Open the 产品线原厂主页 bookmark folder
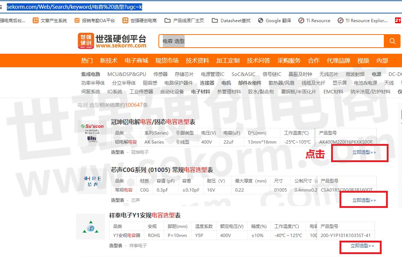The image size is (402, 257). (184, 20)
